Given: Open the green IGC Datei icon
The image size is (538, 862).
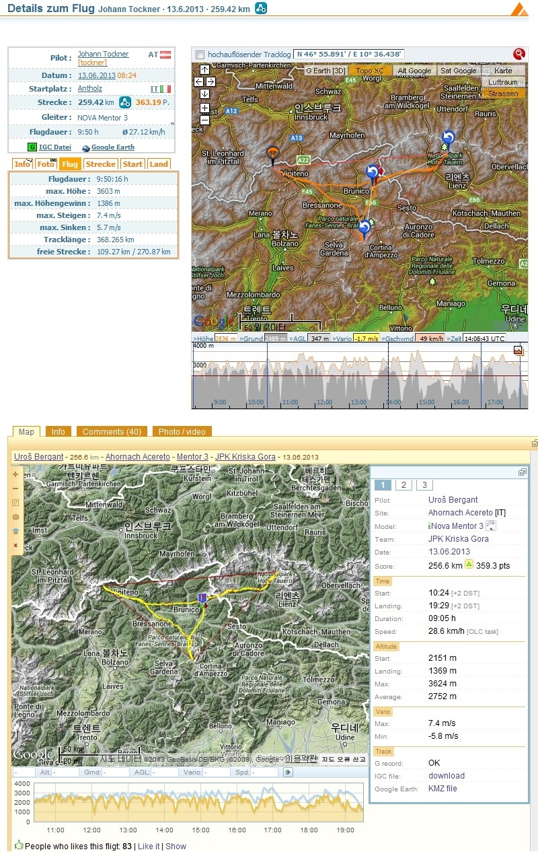Looking at the screenshot, I should (32, 147).
